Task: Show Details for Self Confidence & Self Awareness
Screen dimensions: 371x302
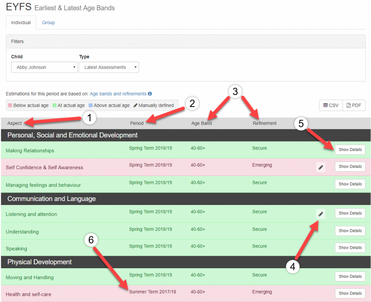Action: pyautogui.click(x=350, y=167)
